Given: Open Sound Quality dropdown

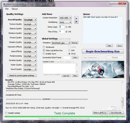Looking at the screenshot, I should (30, 69).
